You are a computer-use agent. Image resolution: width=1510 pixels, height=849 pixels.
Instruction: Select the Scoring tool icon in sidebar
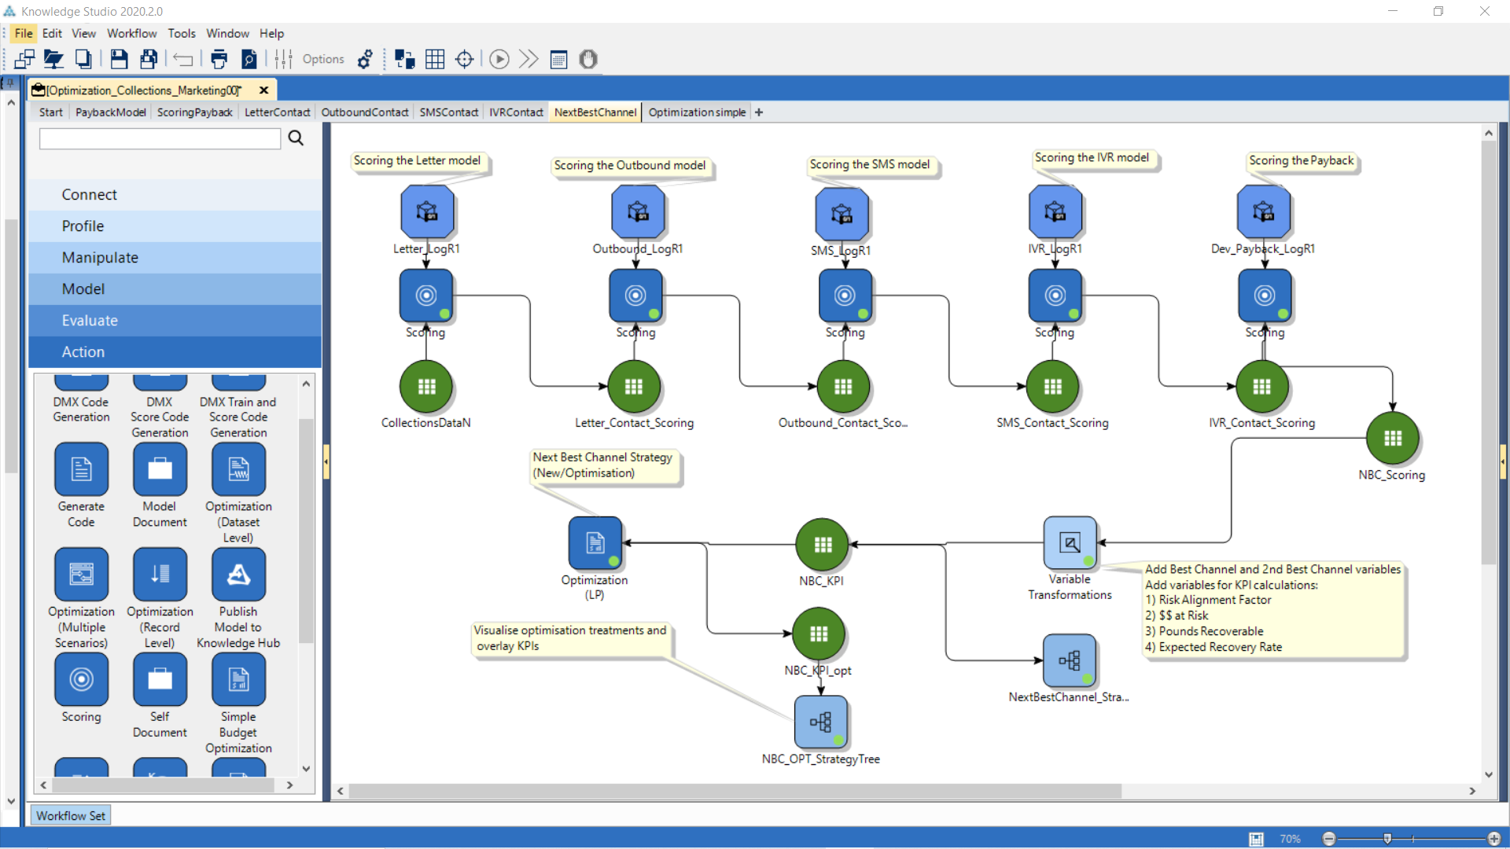(x=81, y=679)
